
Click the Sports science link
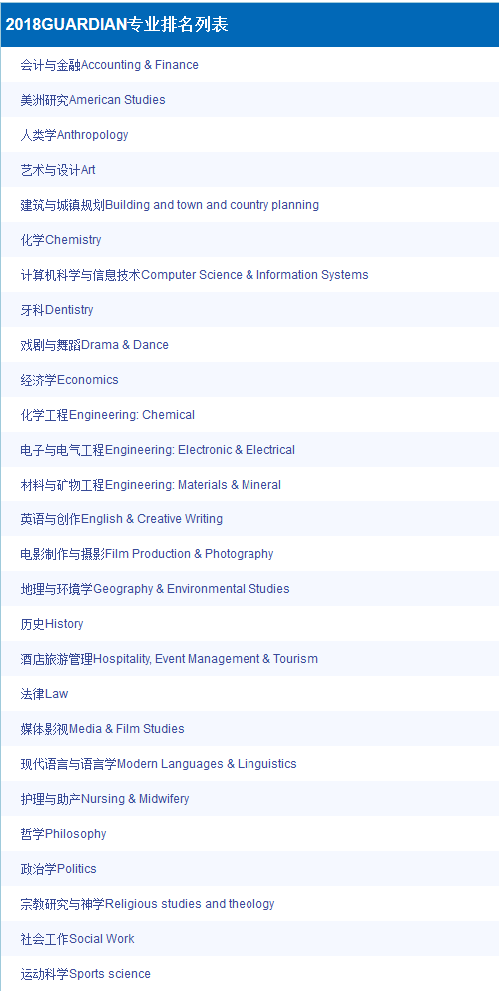pos(85,974)
